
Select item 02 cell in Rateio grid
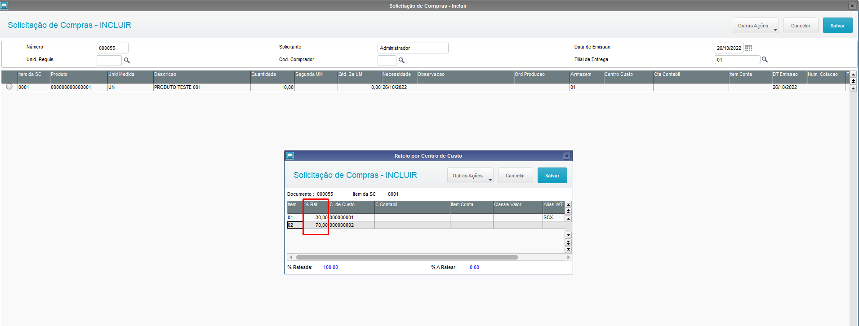[295, 225]
